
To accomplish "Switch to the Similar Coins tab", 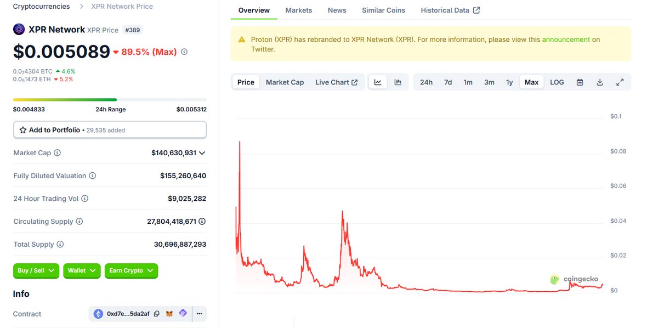I will [x=384, y=10].
